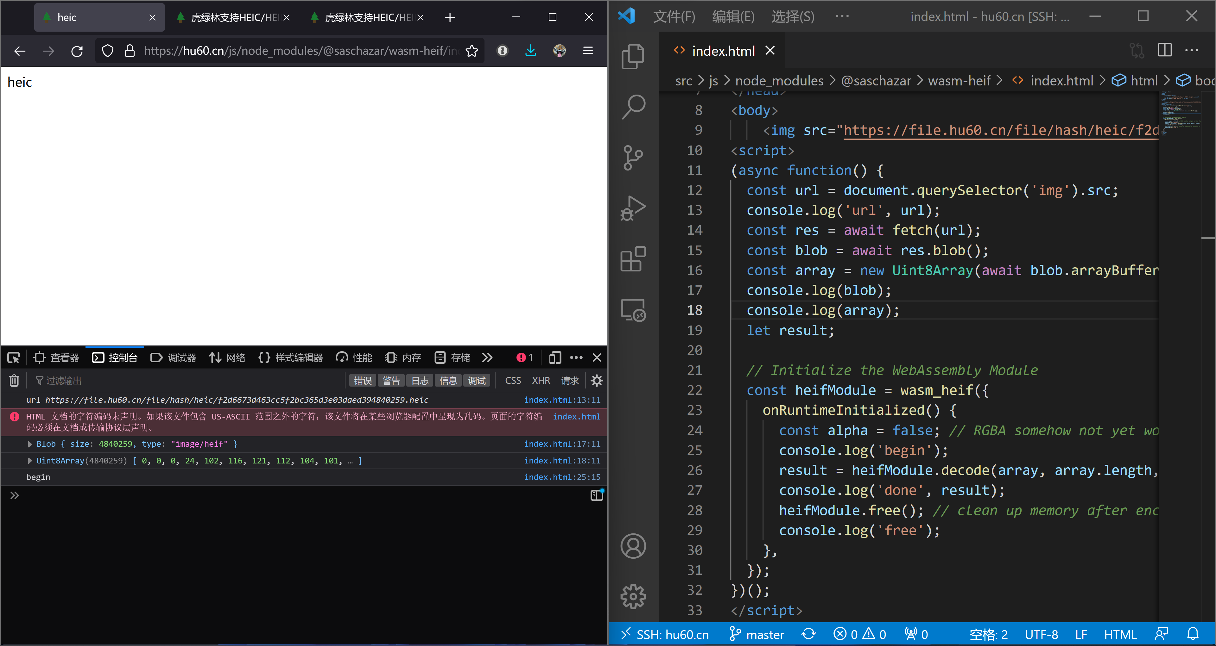Viewport: 1216px width, 646px height.
Task: Clear the console with trash icon
Action: [x=14, y=381]
